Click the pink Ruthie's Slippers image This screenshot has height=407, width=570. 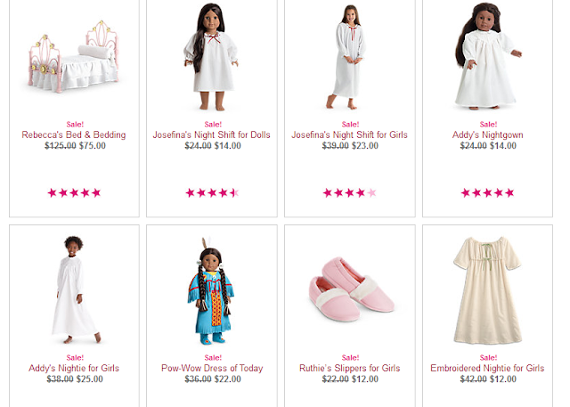coord(349,290)
